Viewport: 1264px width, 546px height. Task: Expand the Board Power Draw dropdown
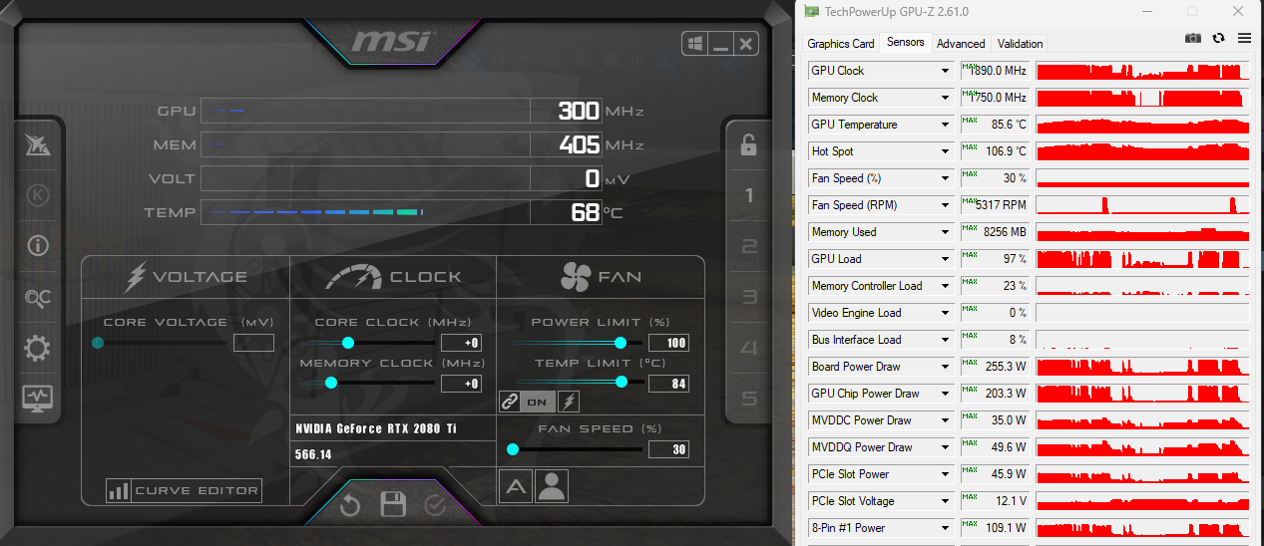945,367
